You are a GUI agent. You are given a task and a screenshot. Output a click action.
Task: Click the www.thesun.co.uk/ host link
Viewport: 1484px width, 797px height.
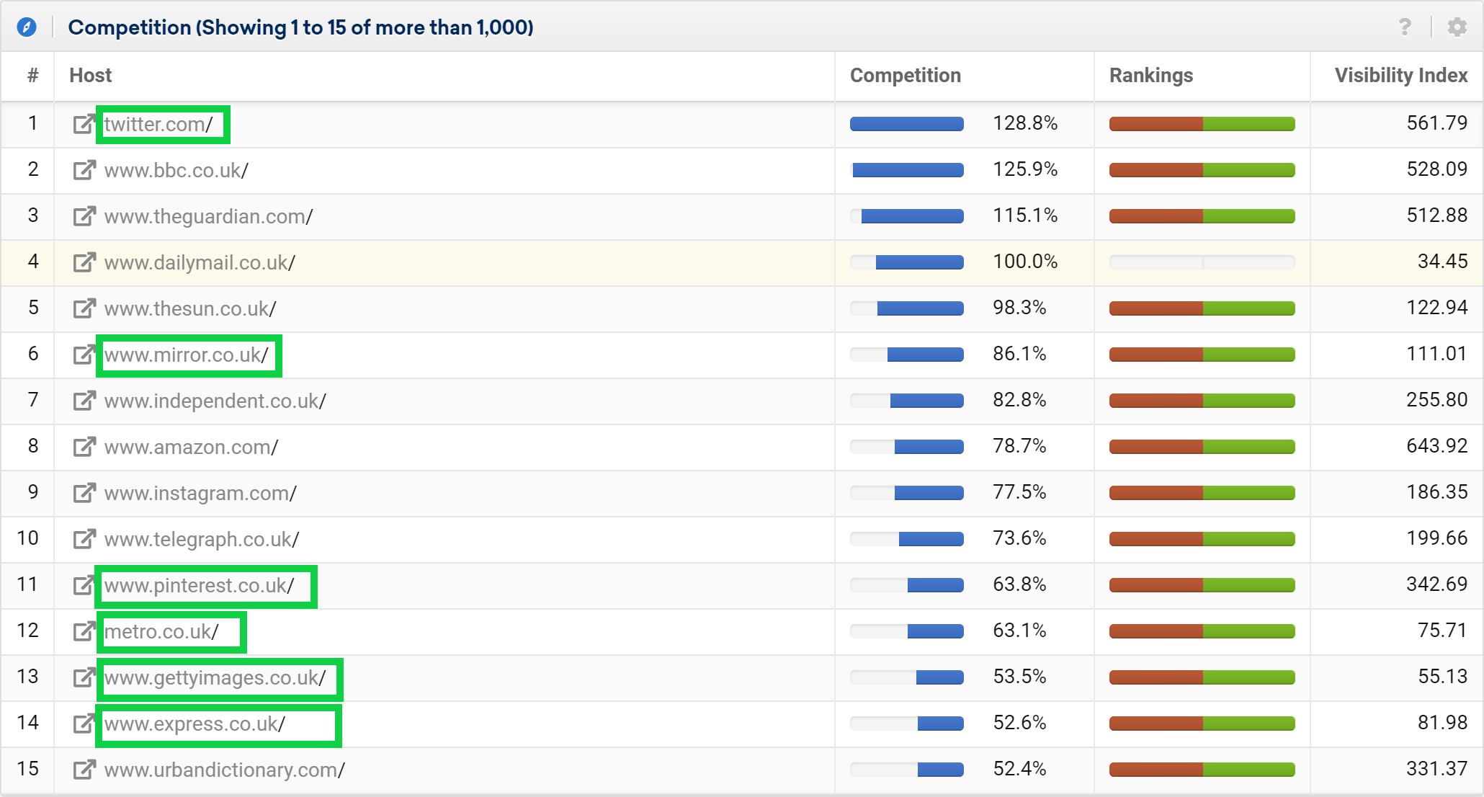(190, 308)
